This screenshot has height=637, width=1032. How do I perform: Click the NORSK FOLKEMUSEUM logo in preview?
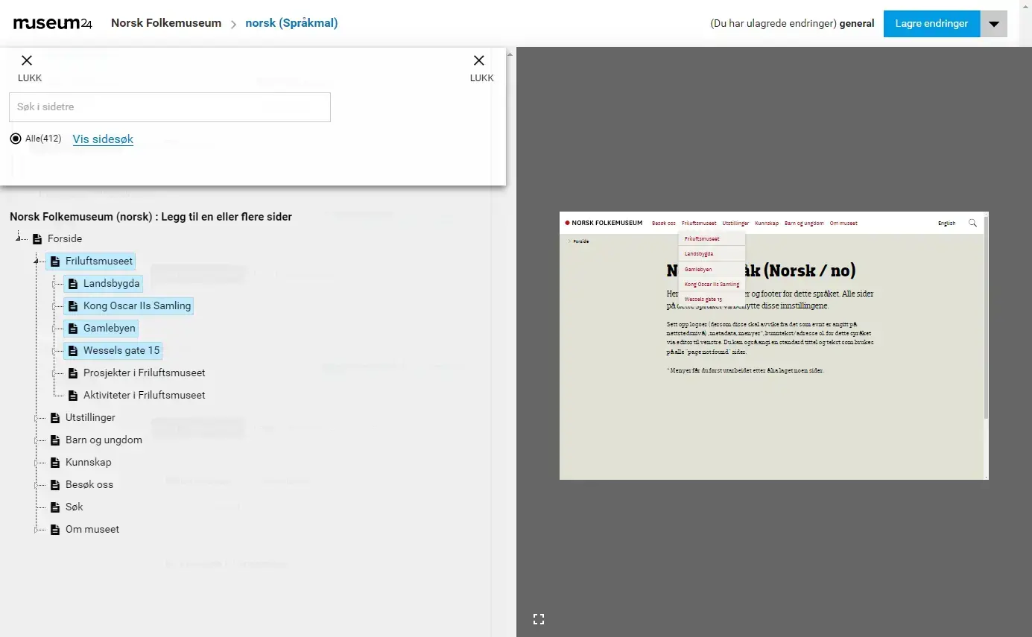coord(604,223)
